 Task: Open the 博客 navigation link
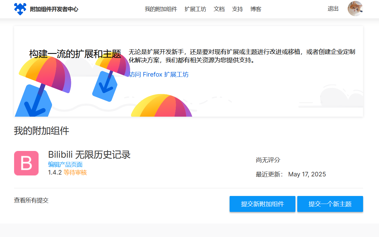256,9
